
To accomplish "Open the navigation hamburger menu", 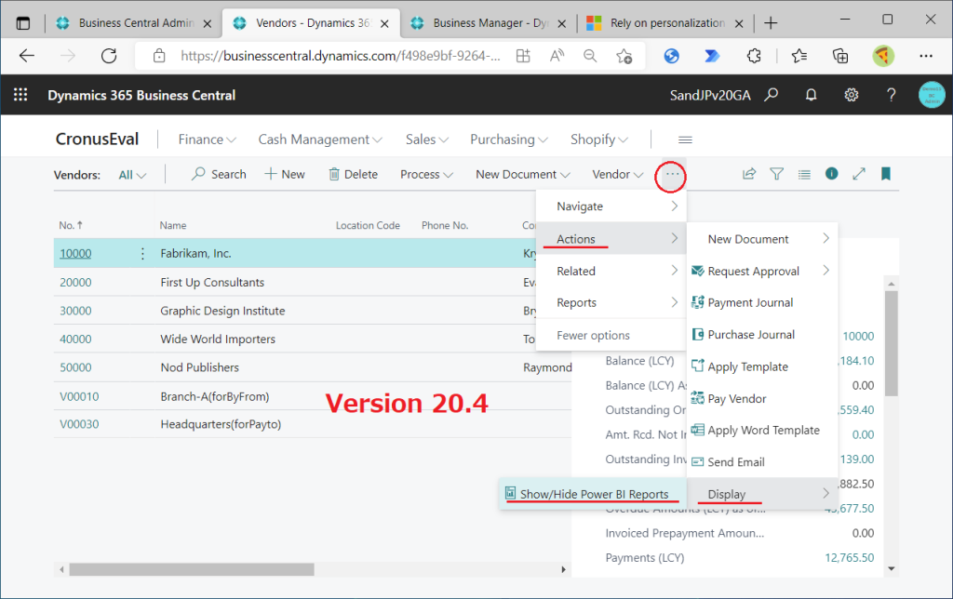I will (x=685, y=140).
